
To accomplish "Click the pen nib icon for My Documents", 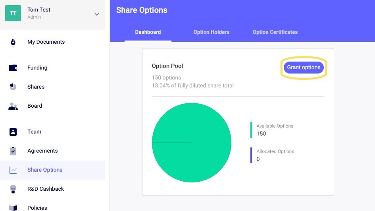I will (x=13, y=42).
